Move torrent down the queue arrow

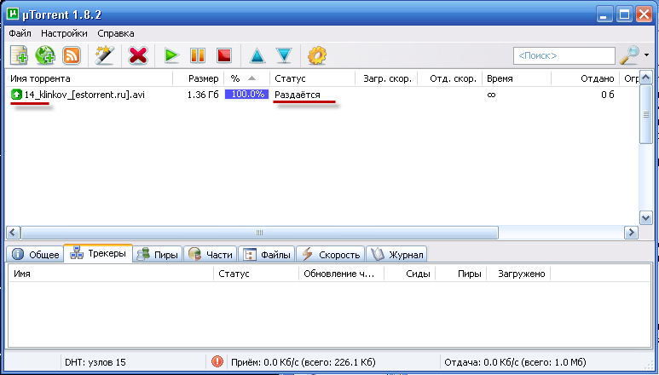pyautogui.click(x=284, y=55)
